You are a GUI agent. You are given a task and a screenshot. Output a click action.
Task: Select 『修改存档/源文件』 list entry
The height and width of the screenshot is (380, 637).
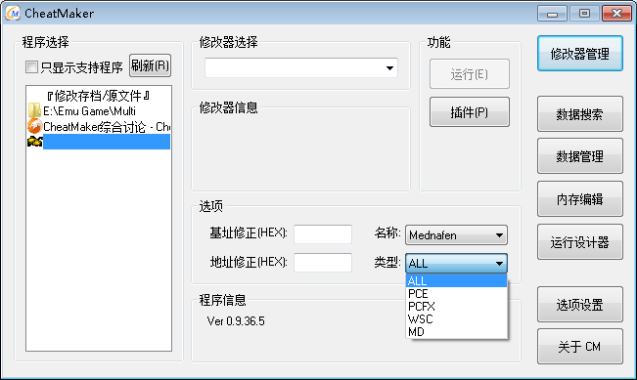pos(98,96)
